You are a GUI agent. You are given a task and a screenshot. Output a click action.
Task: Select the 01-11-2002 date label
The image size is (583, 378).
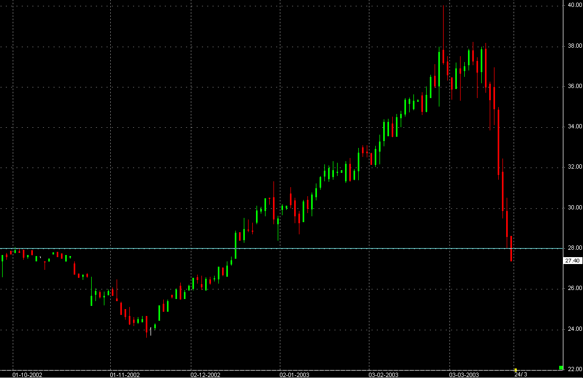click(x=125, y=375)
